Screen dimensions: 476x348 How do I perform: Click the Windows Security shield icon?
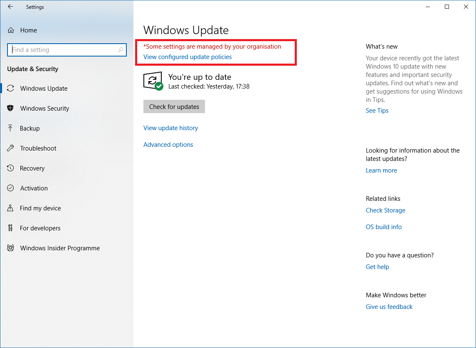[x=10, y=108]
